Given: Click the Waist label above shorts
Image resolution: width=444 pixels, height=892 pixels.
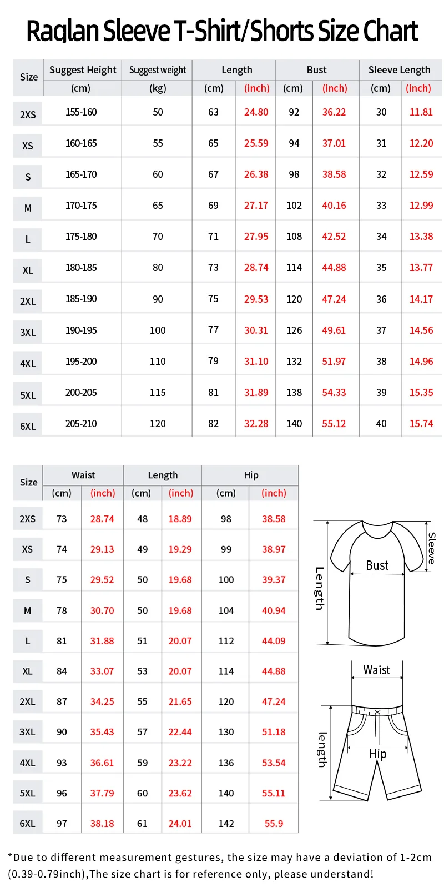Looking at the screenshot, I should click(x=376, y=670).
